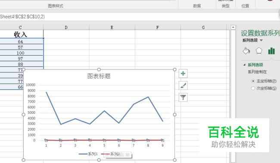280x163 pixels.
Task: Select column F header
Action: coord(158,27)
